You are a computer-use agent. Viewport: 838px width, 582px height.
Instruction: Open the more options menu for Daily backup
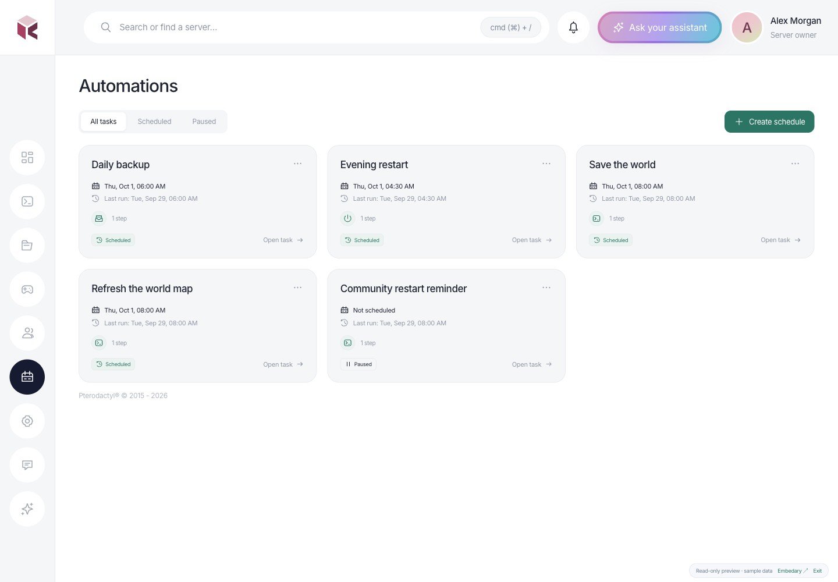(x=298, y=164)
